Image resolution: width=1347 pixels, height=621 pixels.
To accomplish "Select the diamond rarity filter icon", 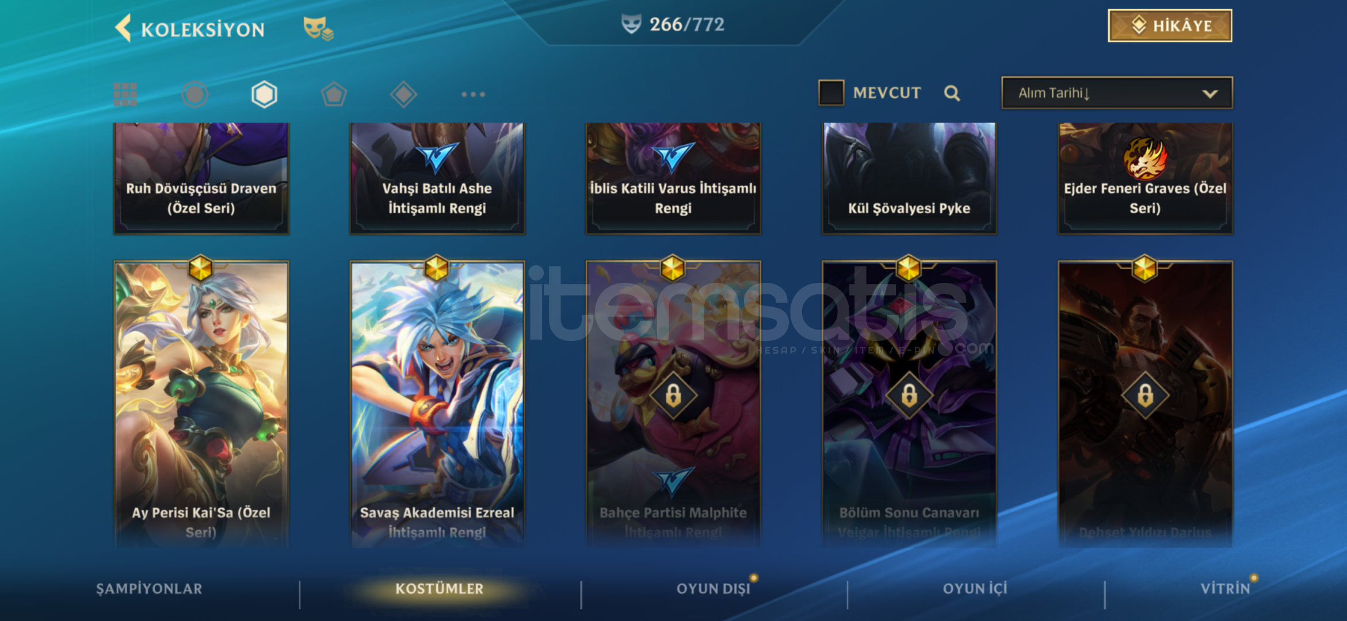I will [403, 94].
